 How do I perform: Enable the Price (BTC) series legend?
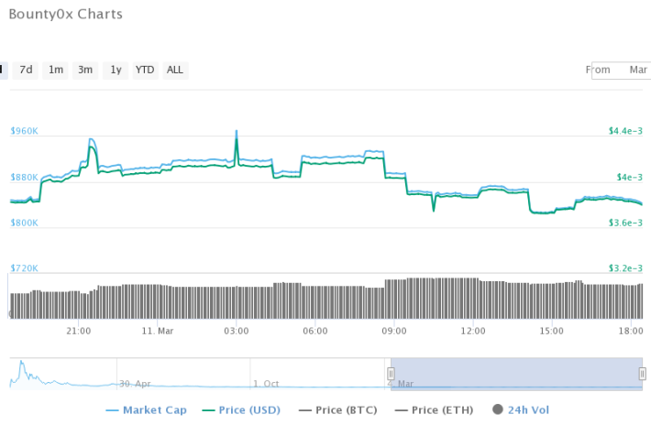tap(338, 410)
